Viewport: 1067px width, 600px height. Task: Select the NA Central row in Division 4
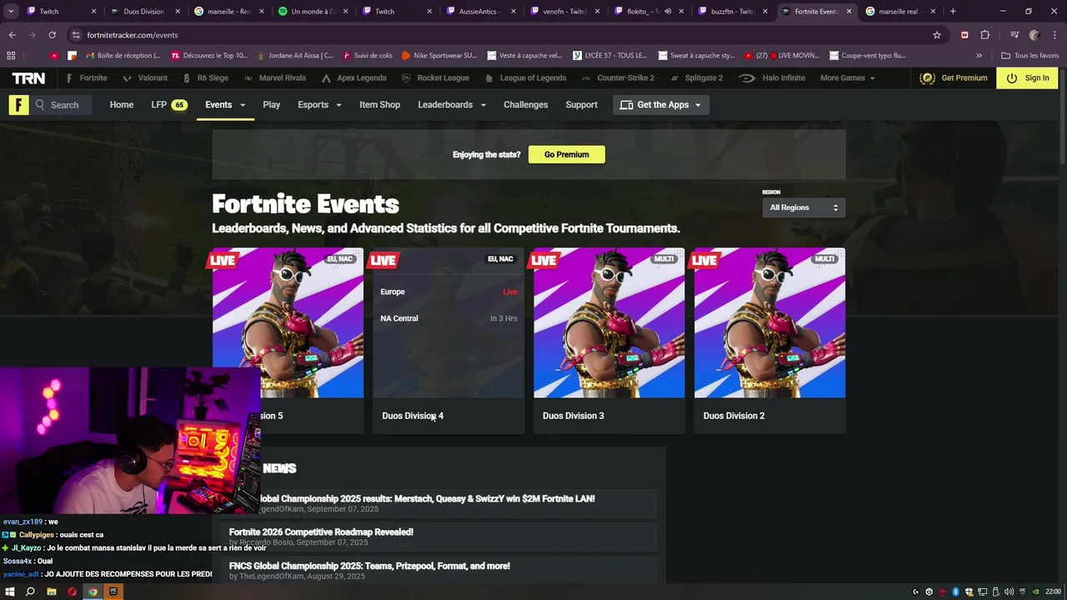(x=448, y=318)
